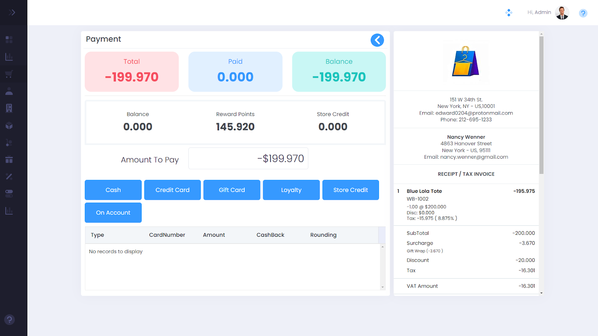Screen dimensions: 598x336
Task: Click the shopping cart icon in sidebar
Action: click(x=9, y=74)
